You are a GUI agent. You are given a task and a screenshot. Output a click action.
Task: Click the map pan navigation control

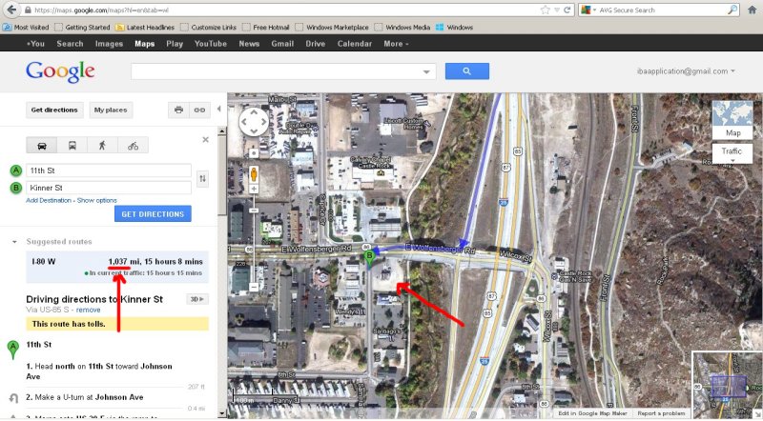click(254, 122)
